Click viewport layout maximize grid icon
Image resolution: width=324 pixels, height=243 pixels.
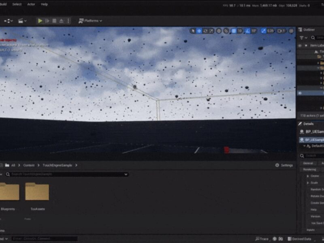coord(291,31)
